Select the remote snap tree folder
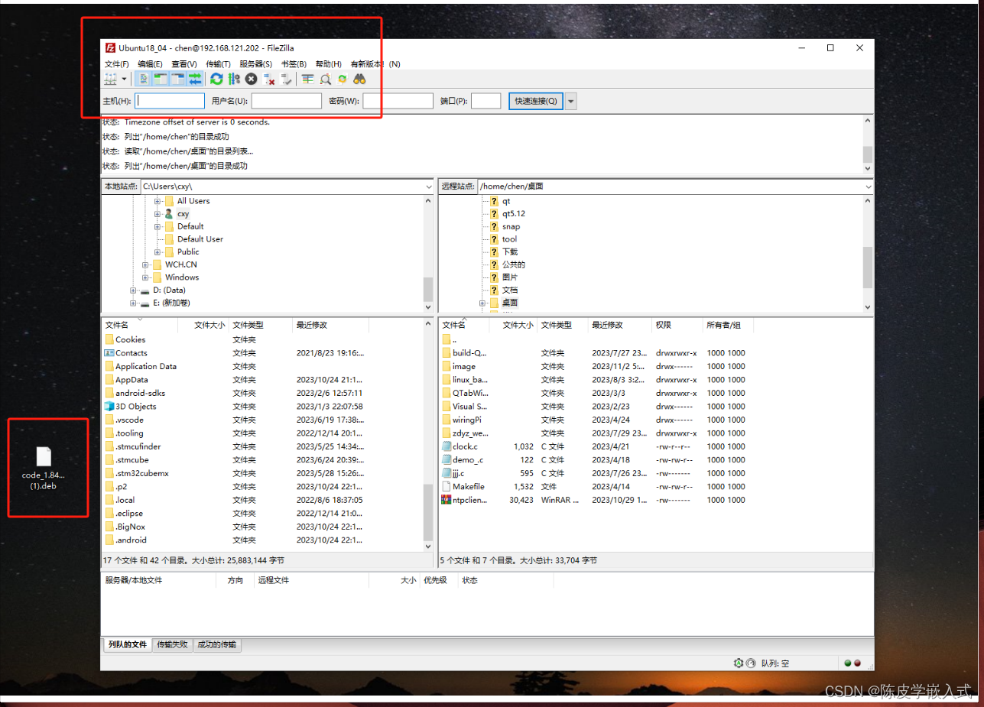984x707 pixels. (x=511, y=226)
